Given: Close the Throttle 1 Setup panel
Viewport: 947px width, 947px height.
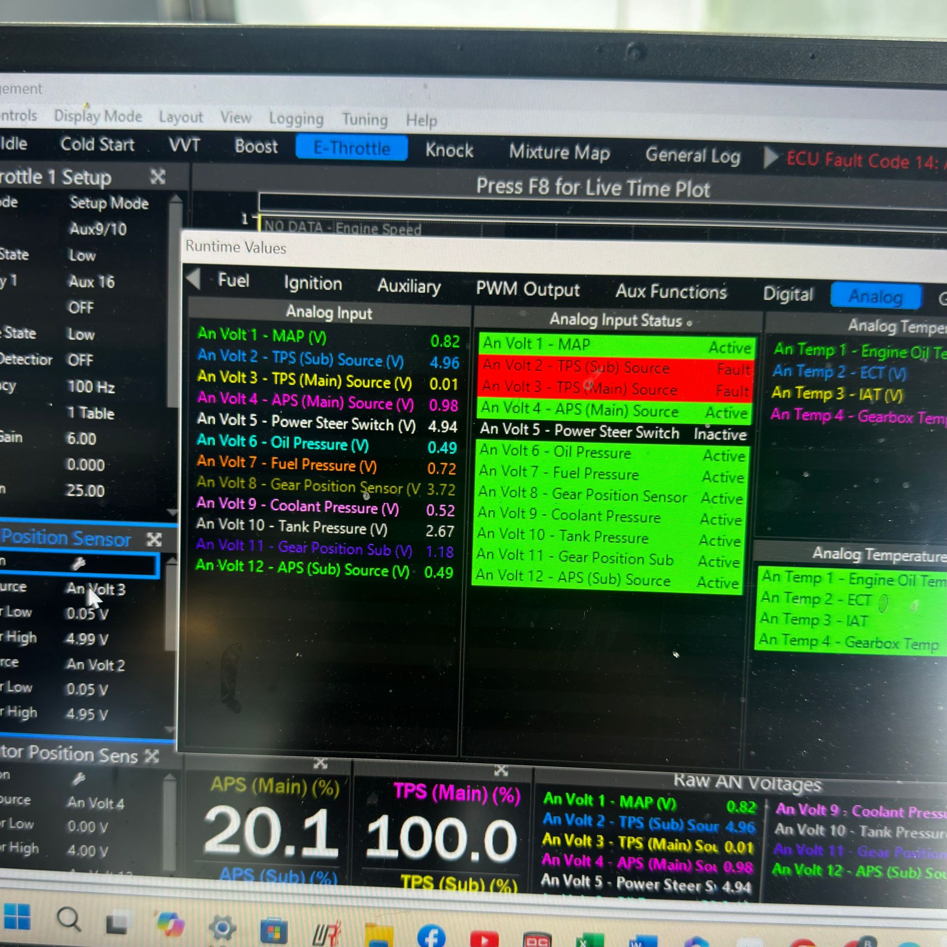Looking at the screenshot, I should (x=157, y=177).
